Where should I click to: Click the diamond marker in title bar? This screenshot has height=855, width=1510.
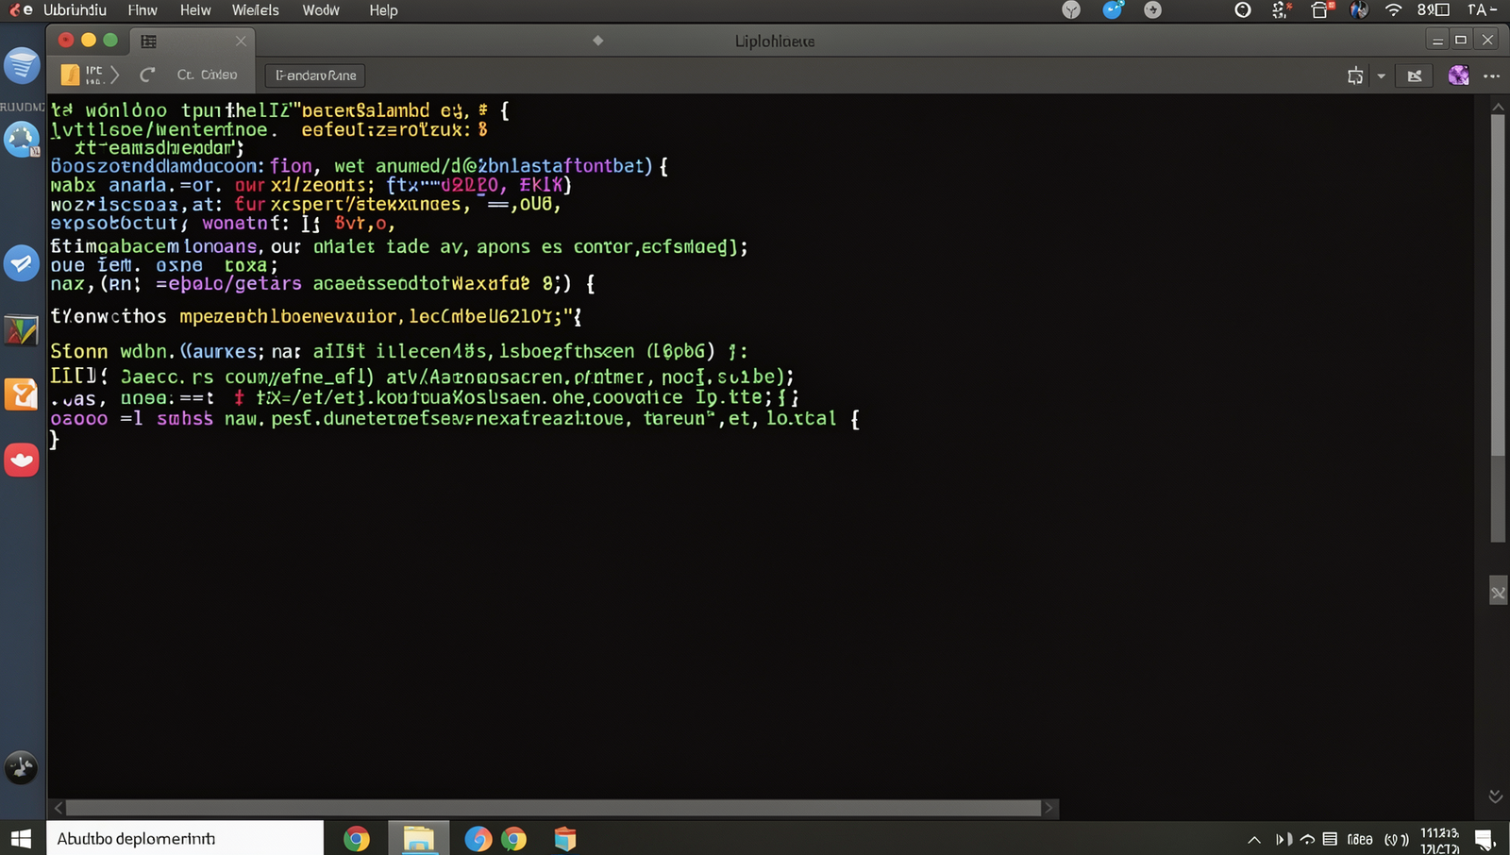(x=597, y=41)
